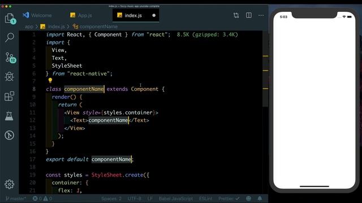Click the feedback smiley in the status bar
This screenshot has width=362, height=203.
click(x=248, y=198)
